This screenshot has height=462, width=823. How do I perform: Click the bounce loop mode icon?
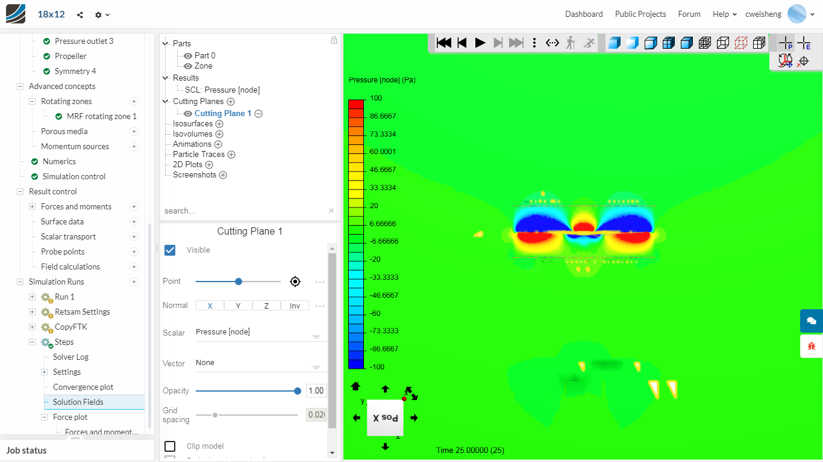552,43
